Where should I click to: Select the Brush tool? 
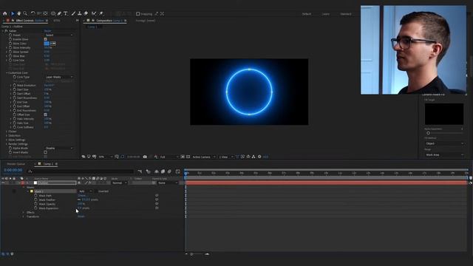click(x=73, y=13)
